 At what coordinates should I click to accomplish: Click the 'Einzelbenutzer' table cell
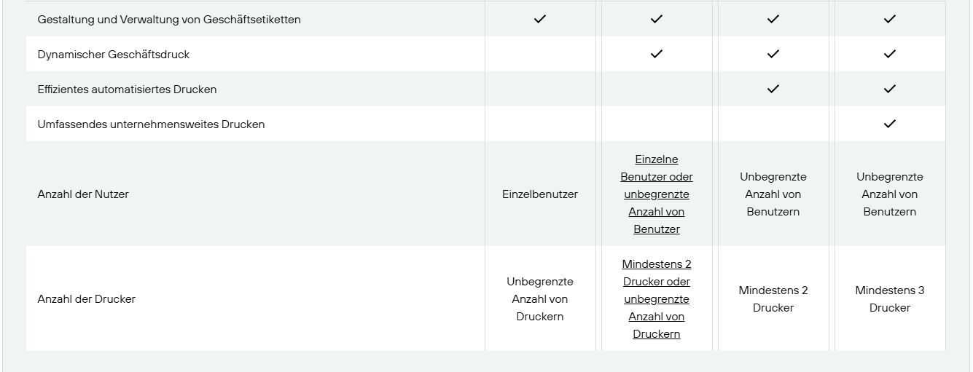pos(540,194)
